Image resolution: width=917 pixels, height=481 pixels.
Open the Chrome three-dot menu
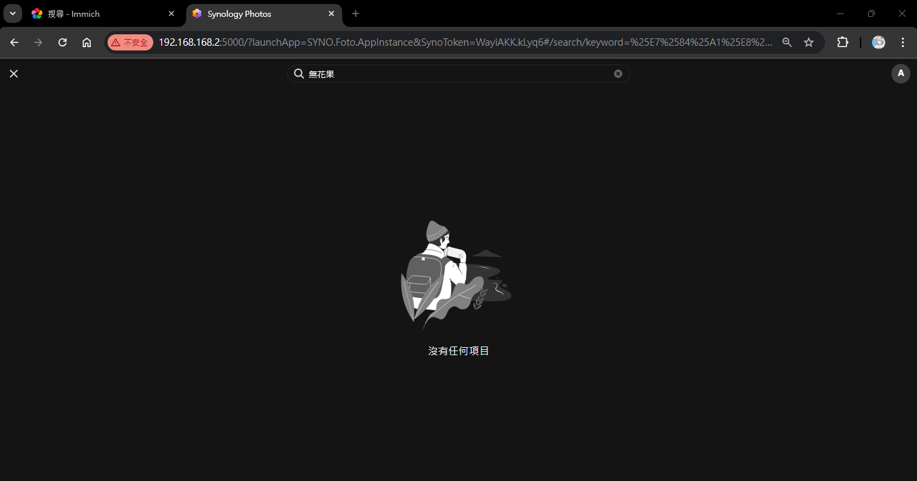pyautogui.click(x=903, y=42)
